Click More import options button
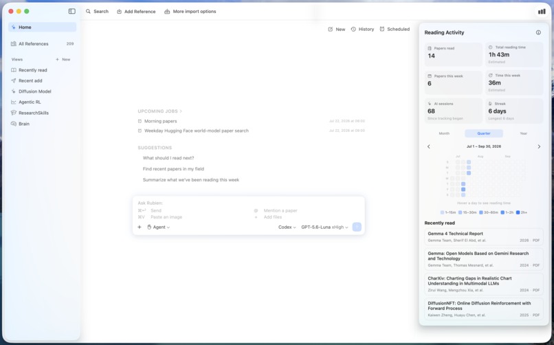 pos(190,11)
